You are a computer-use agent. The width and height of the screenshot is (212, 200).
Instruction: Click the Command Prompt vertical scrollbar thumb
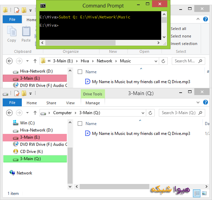click(164, 20)
